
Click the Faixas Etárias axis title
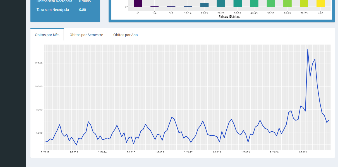[229, 17]
